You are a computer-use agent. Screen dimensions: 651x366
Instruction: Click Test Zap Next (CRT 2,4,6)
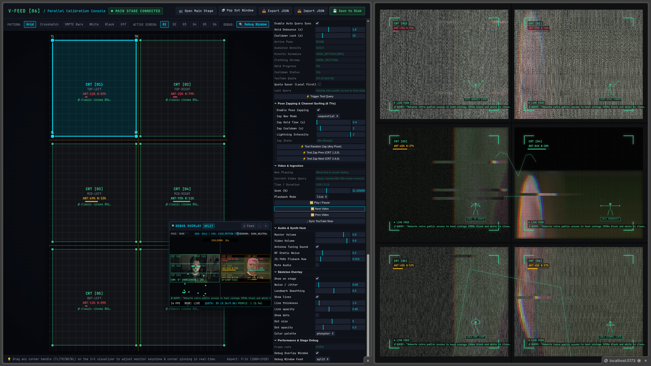(321, 159)
